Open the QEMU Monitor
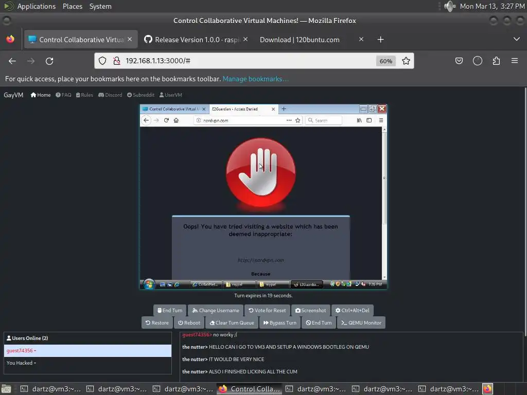The image size is (527, 395). [361, 323]
